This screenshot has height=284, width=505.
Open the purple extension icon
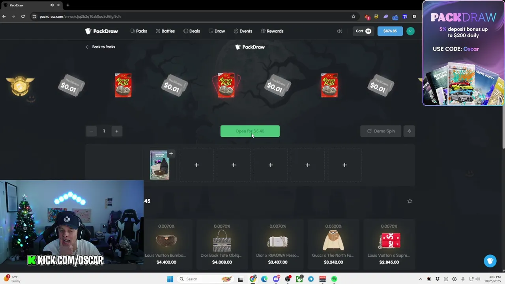pos(385,17)
